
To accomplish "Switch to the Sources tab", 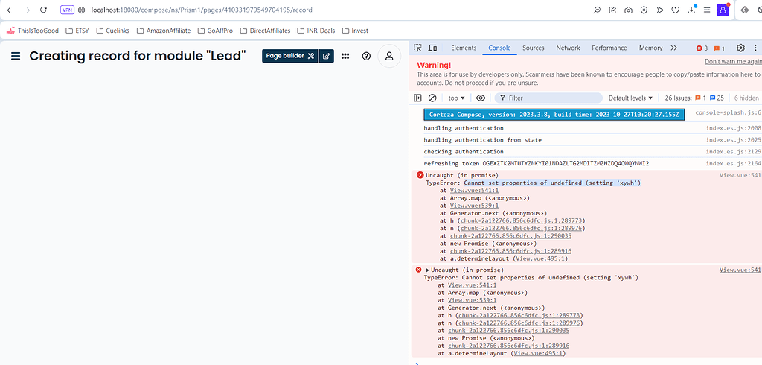I will coord(533,48).
